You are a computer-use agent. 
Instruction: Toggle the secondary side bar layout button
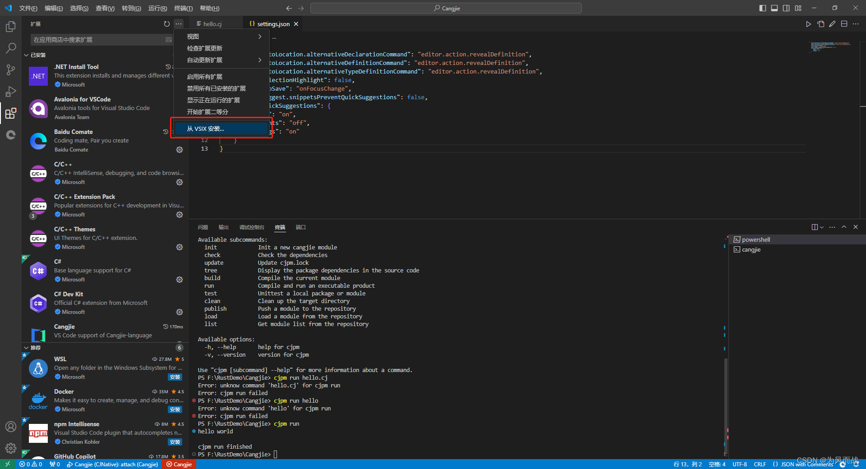pos(786,8)
